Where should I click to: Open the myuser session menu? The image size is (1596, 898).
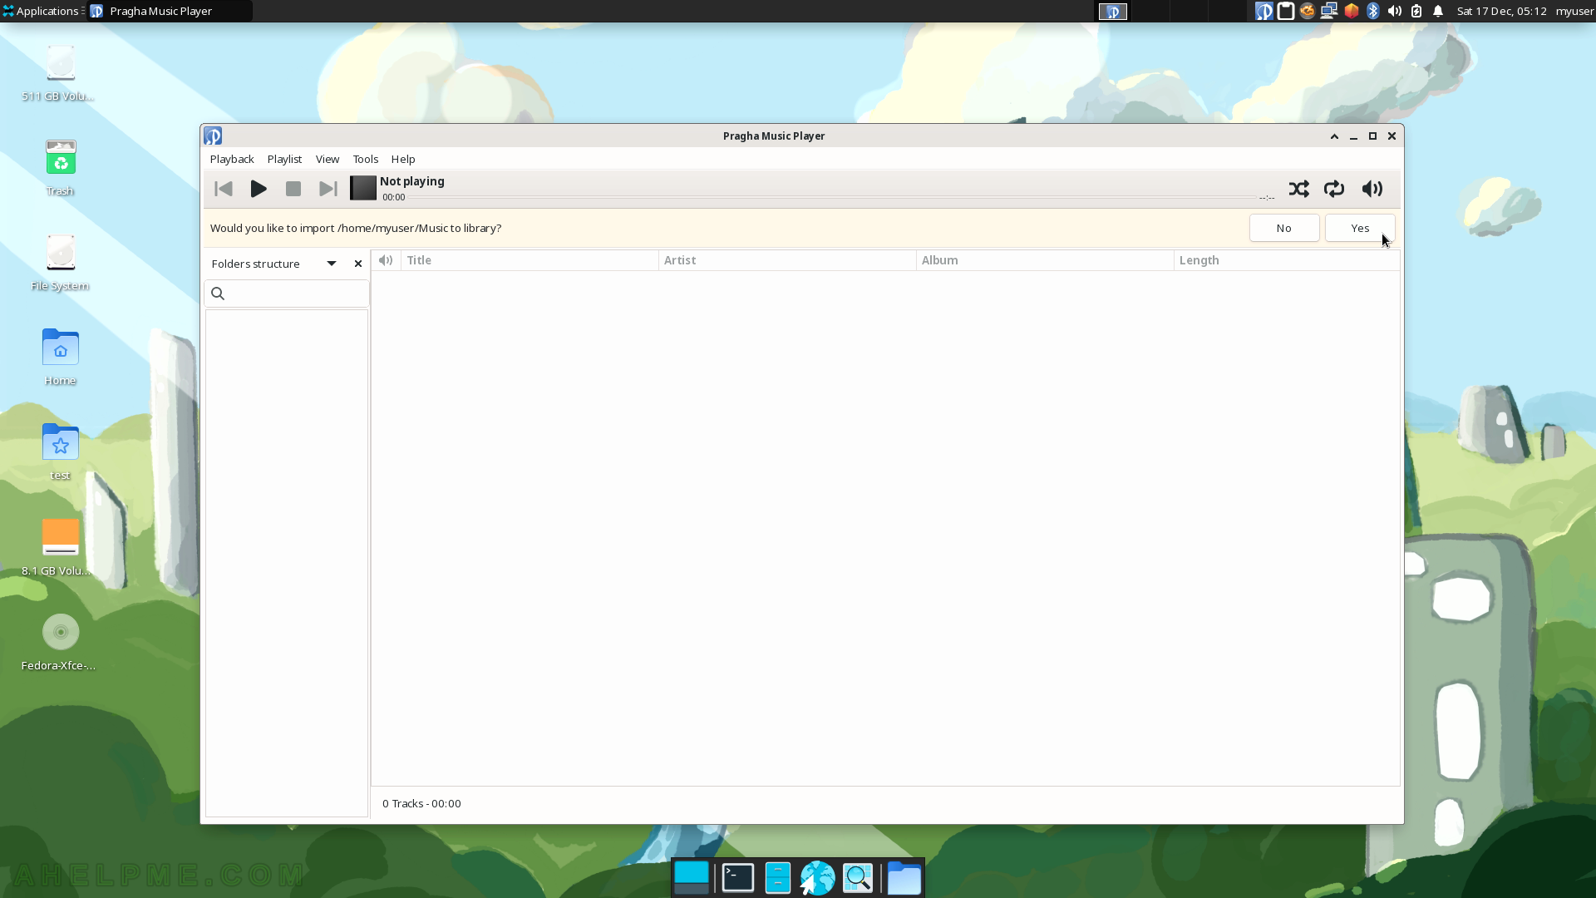(x=1574, y=11)
